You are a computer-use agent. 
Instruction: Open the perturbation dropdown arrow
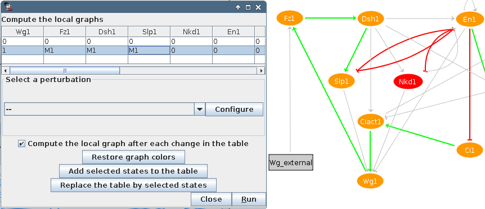pyautogui.click(x=200, y=110)
